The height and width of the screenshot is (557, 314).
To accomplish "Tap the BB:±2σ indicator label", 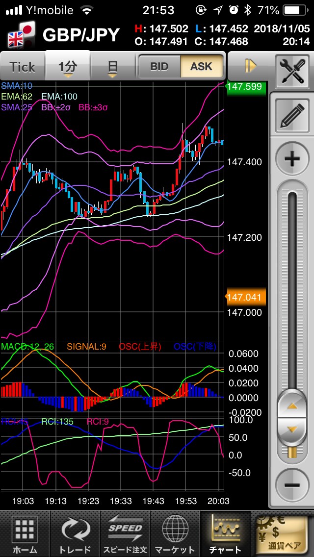I will point(56,107).
